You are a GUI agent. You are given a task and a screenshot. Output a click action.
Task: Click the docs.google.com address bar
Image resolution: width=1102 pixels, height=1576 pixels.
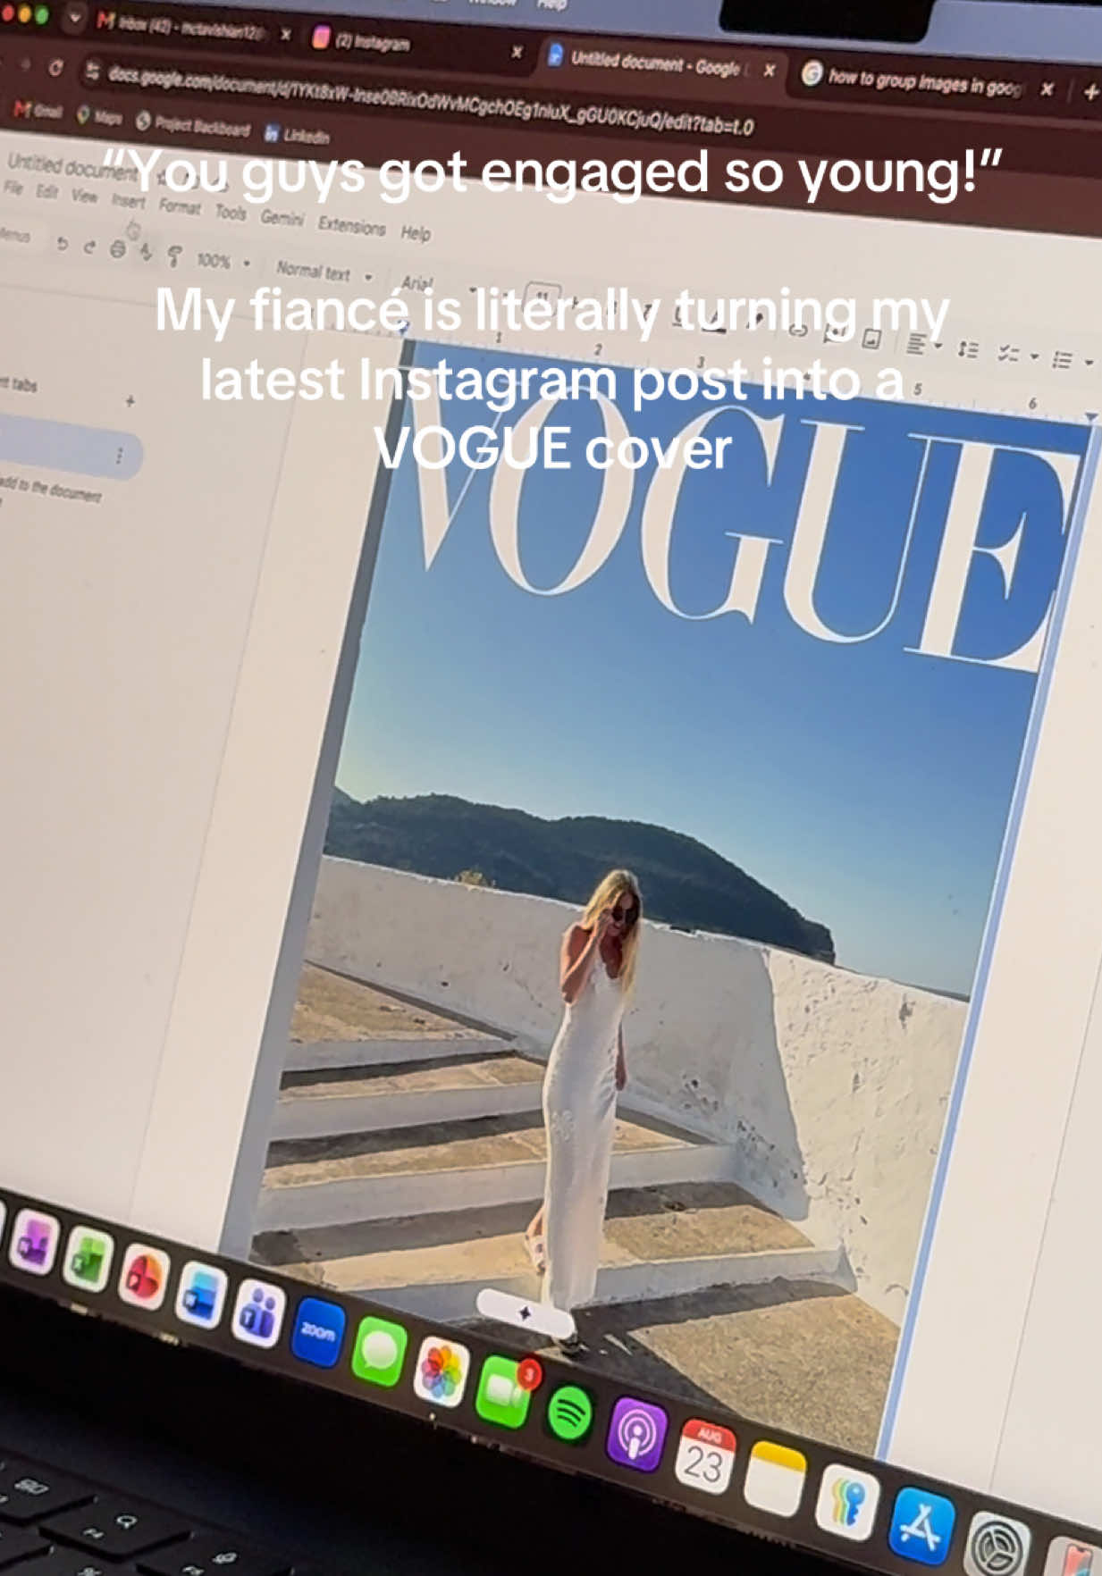[430, 98]
